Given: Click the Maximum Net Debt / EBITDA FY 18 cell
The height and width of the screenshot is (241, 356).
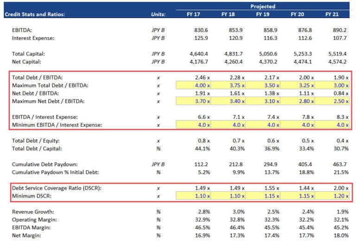Looking at the screenshot, I should pos(228,101).
